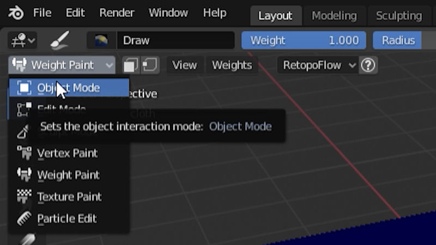Screen dimensions: 436x245
Task: Switch to the Layout workspace tab
Action: pyautogui.click(x=276, y=16)
